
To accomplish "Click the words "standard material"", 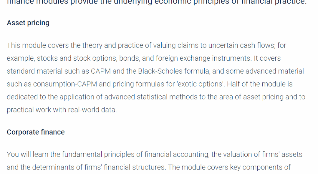I will (35, 71).
